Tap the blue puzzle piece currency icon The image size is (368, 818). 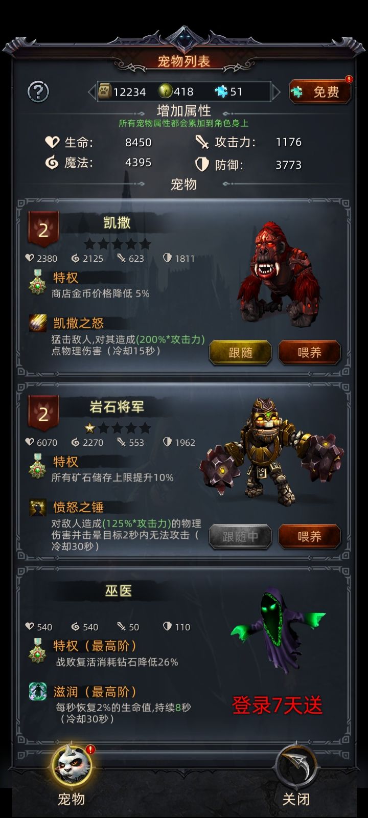(221, 92)
